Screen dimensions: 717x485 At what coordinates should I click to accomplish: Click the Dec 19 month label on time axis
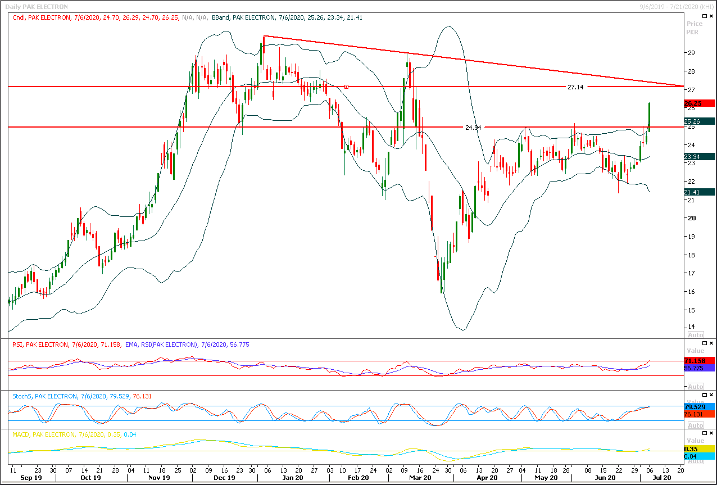224,478
